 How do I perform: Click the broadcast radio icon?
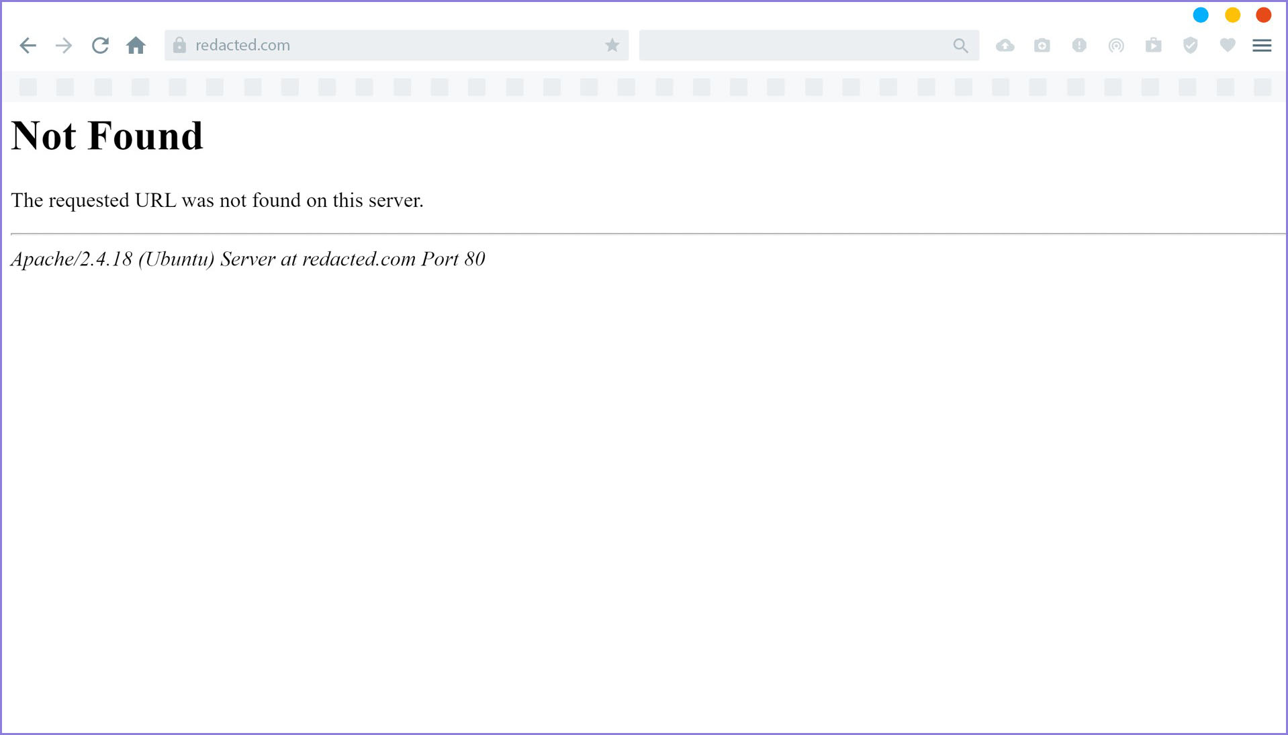click(1116, 45)
